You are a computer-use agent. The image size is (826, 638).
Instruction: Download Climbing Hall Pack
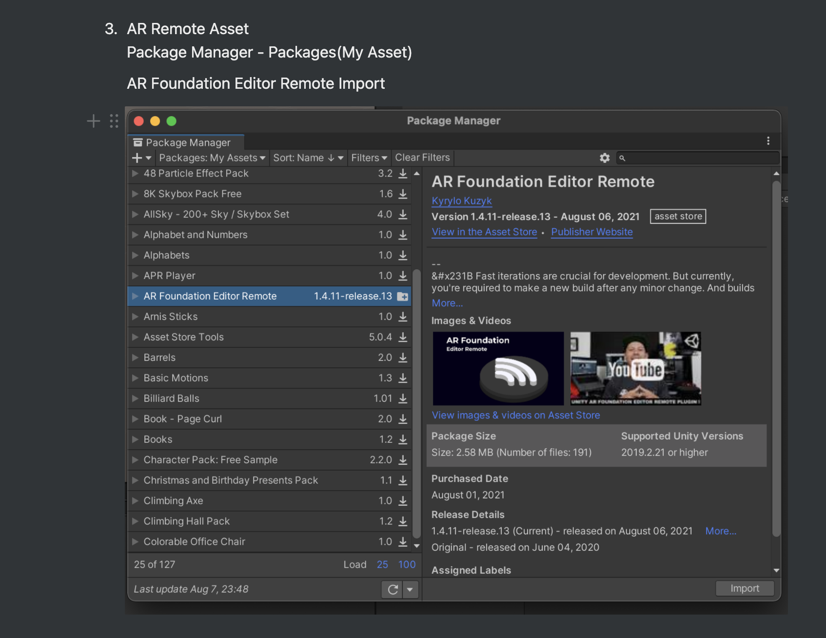click(403, 522)
